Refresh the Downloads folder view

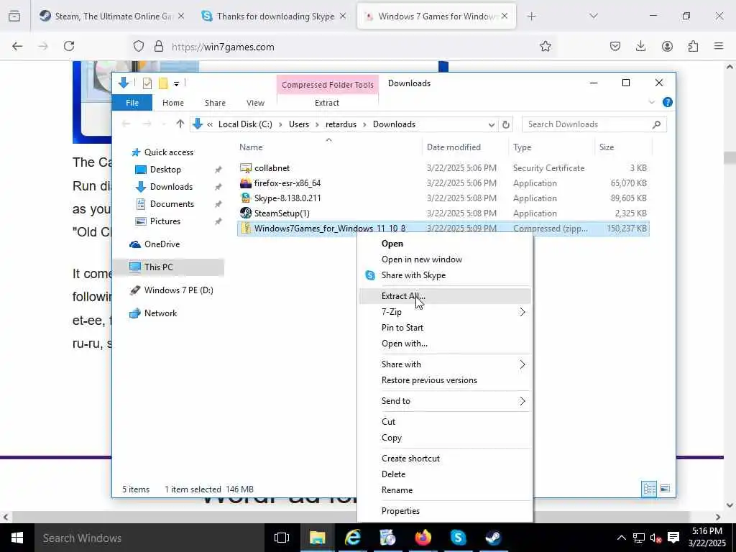tap(505, 125)
